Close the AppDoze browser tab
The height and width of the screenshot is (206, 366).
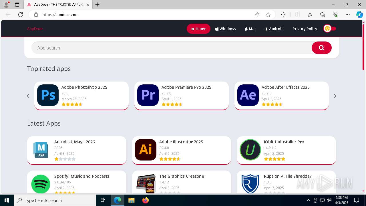88,5
